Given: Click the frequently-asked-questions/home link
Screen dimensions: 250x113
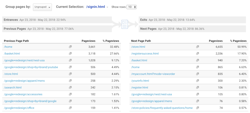Looking at the screenshot, I should [x=162, y=108].
